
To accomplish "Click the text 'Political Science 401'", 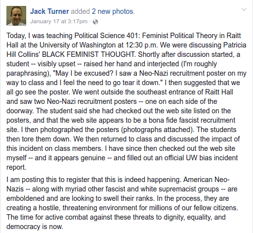I will [x=107, y=36].
